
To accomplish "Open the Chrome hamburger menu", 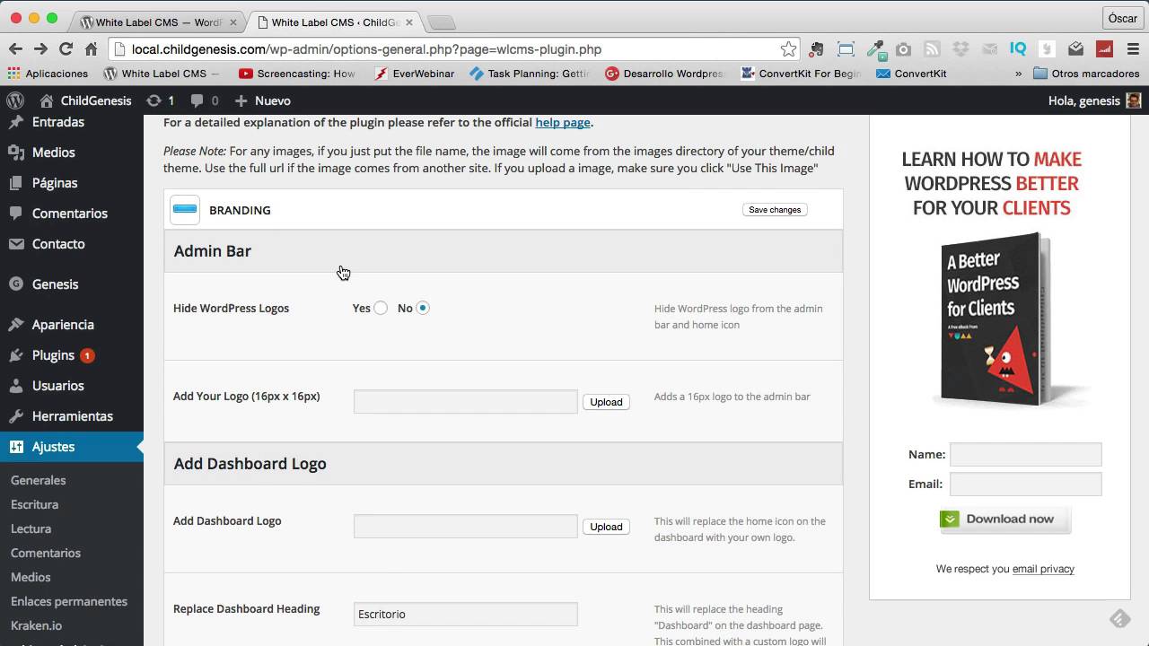I will [1132, 49].
